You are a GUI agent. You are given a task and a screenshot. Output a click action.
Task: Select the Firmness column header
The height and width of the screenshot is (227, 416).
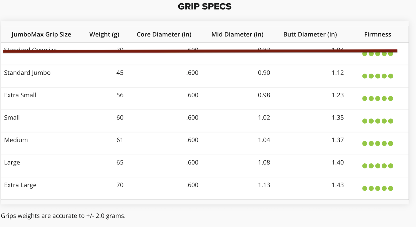click(378, 34)
